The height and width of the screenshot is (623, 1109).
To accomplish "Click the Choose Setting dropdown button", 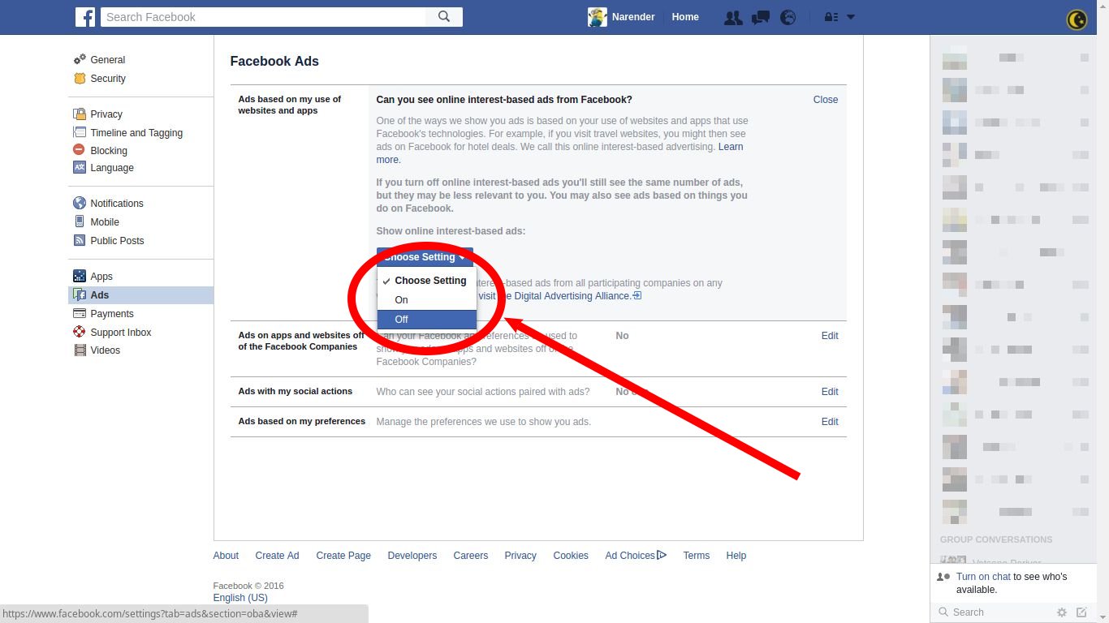I will (x=425, y=257).
